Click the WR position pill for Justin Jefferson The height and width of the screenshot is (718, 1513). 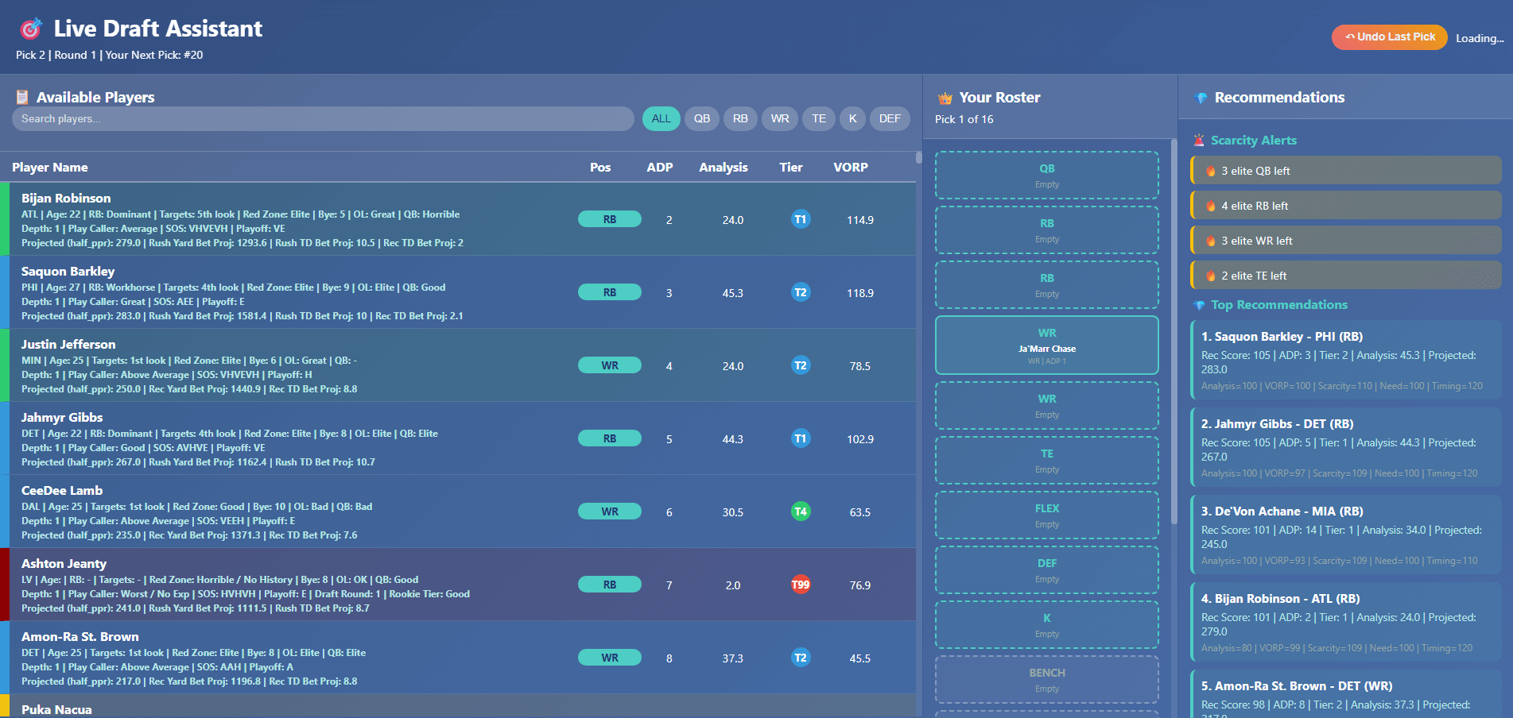(x=610, y=365)
